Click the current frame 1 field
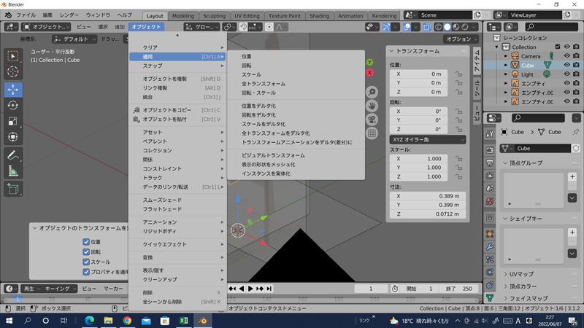The height and width of the screenshot is (328, 584). pos(371,289)
